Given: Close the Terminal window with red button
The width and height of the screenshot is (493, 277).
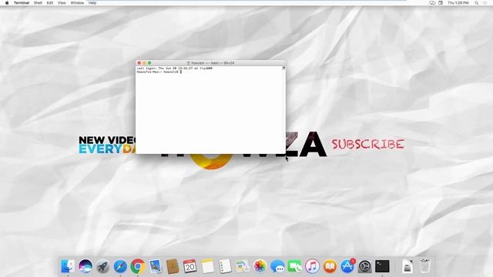Looking at the screenshot, I should point(139,63).
